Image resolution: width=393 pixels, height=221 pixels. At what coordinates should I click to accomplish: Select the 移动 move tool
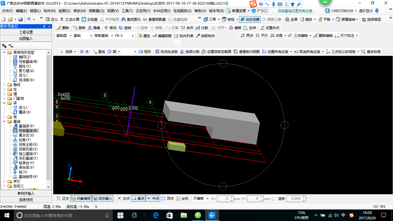tap(110, 28)
